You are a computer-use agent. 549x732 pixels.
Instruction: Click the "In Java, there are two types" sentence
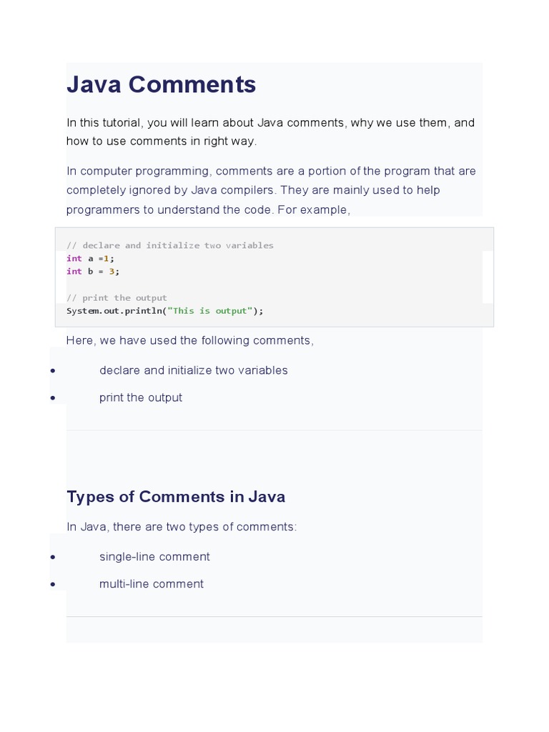[182, 527]
